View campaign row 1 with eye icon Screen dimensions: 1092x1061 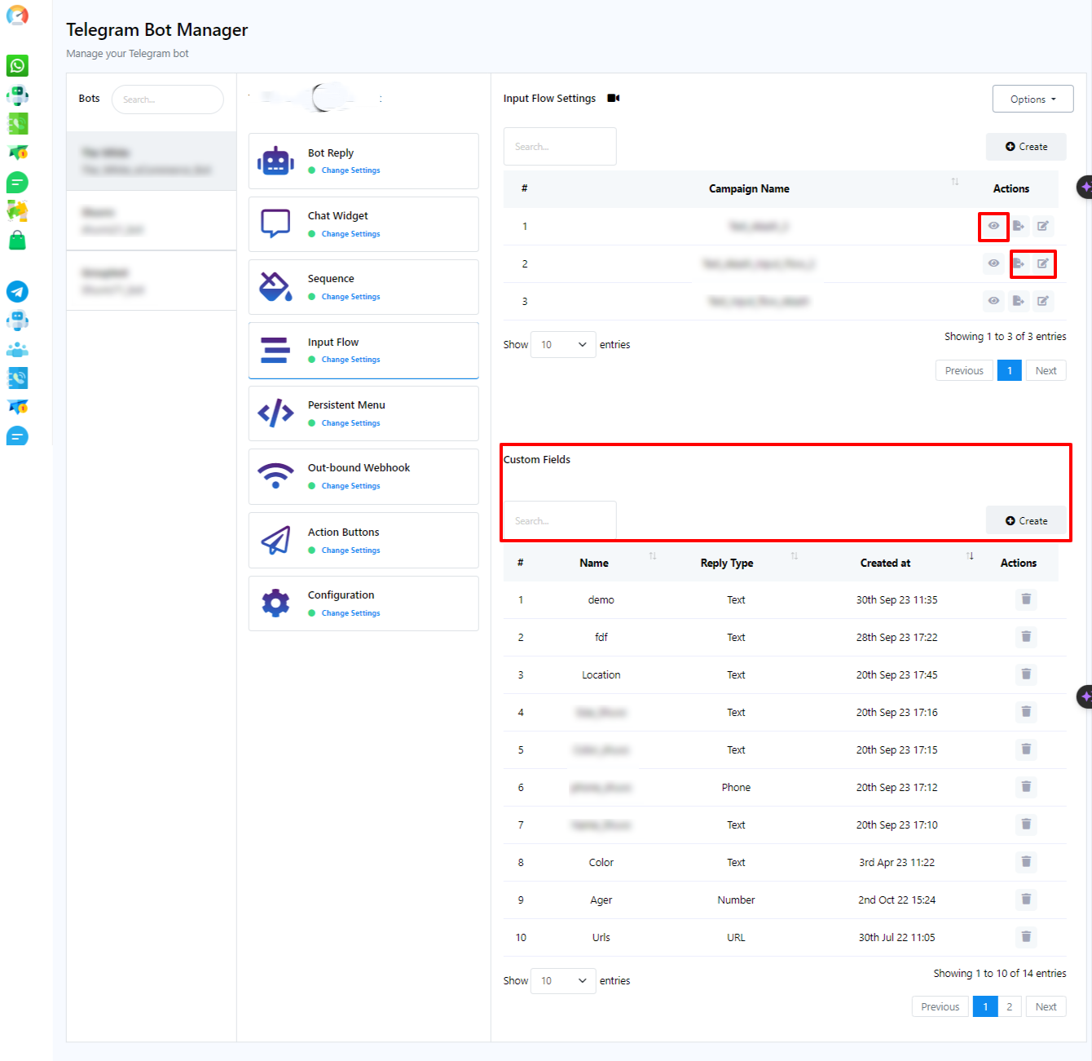(993, 226)
